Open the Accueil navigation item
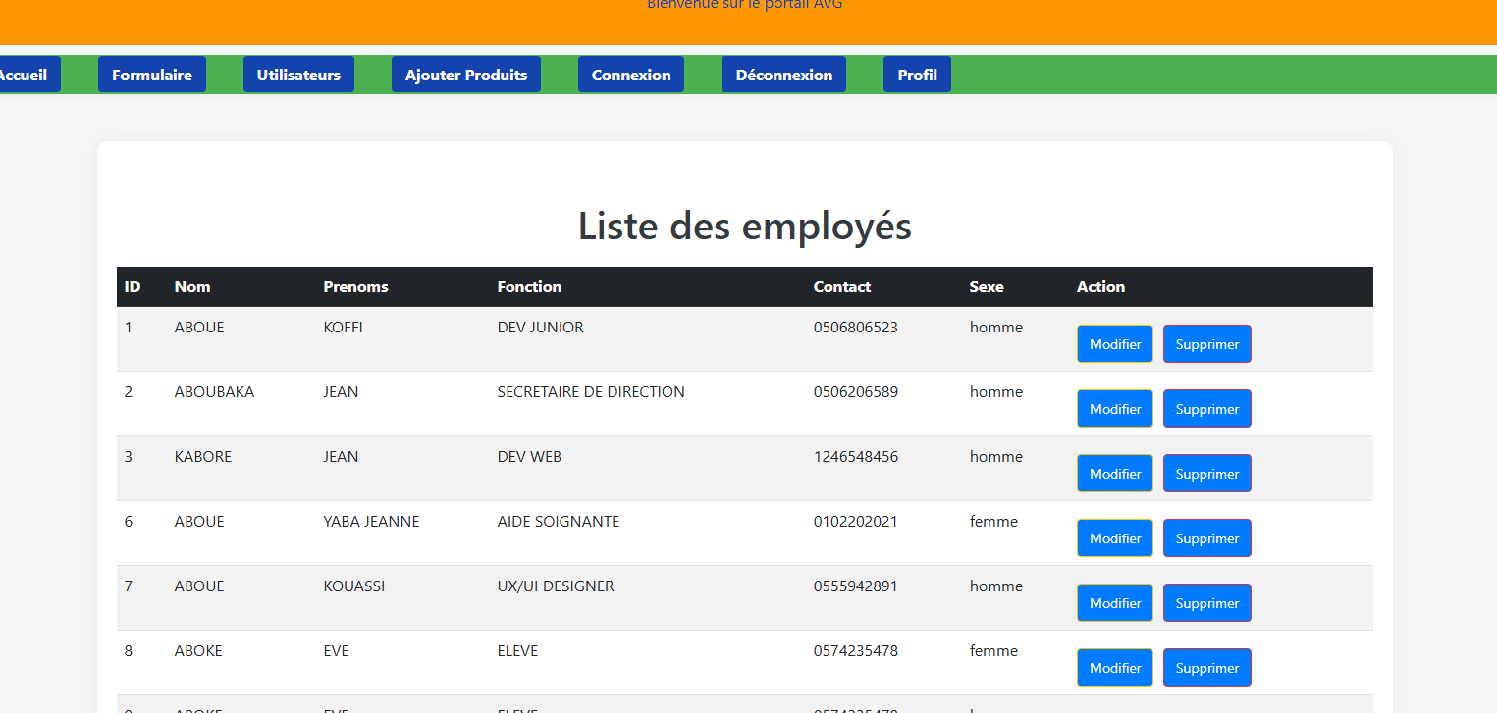The image size is (1497, 713). pos(24,75)
